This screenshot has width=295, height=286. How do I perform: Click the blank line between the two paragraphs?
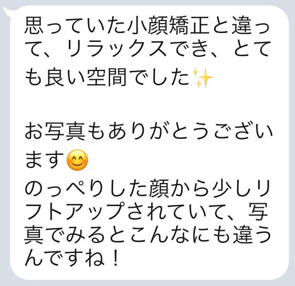click(149, 105)
